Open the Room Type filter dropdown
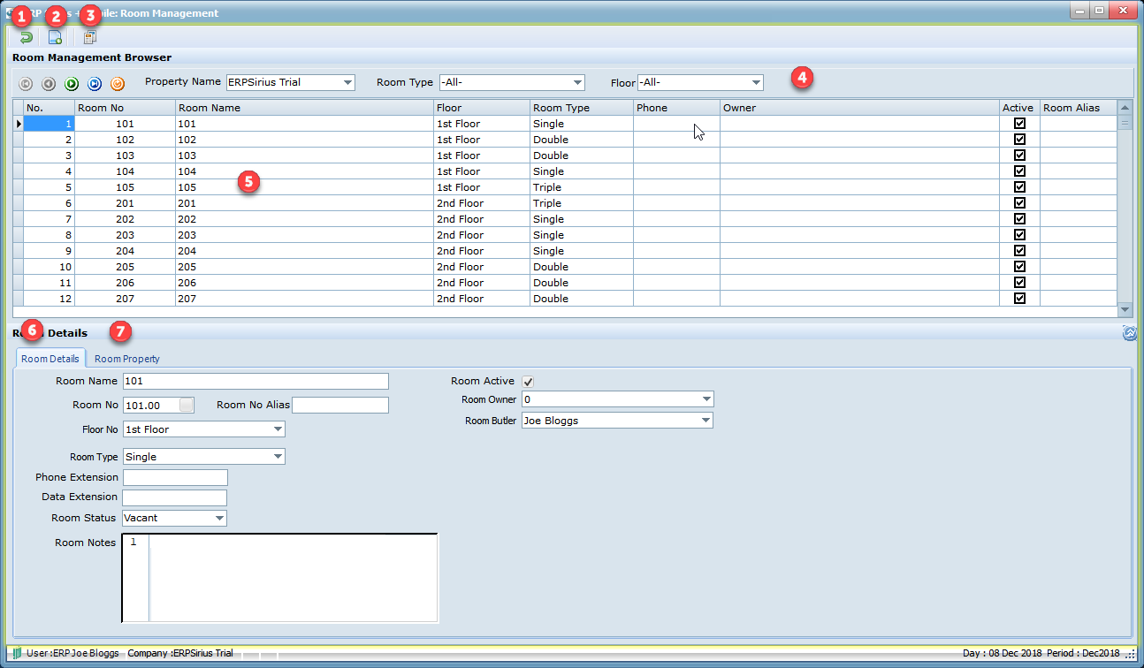Screen dimensions: 1144x668 (577, 82)
